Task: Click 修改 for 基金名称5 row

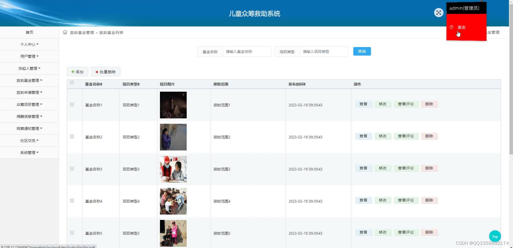Action: pos(383,232)
